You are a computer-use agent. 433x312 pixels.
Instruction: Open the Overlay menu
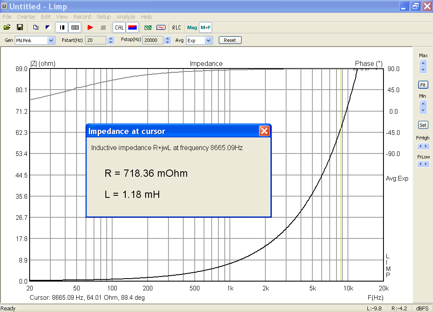tap(26, 17)
